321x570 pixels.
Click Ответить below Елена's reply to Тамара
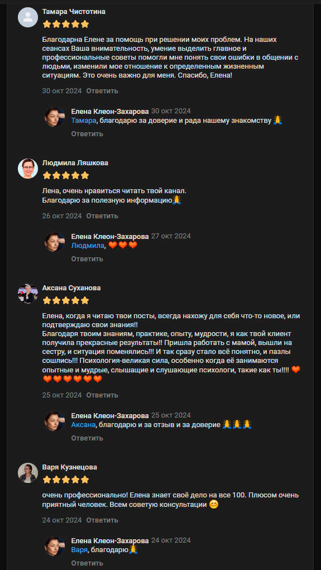point(87,134)
